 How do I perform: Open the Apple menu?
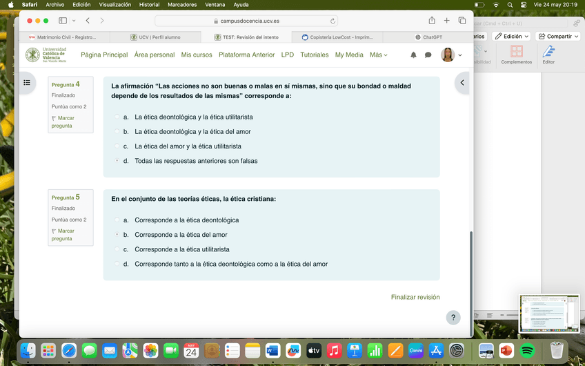click(x=11, y=4)
